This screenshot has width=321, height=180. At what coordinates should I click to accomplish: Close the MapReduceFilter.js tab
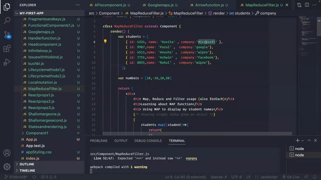pos(287,5)
